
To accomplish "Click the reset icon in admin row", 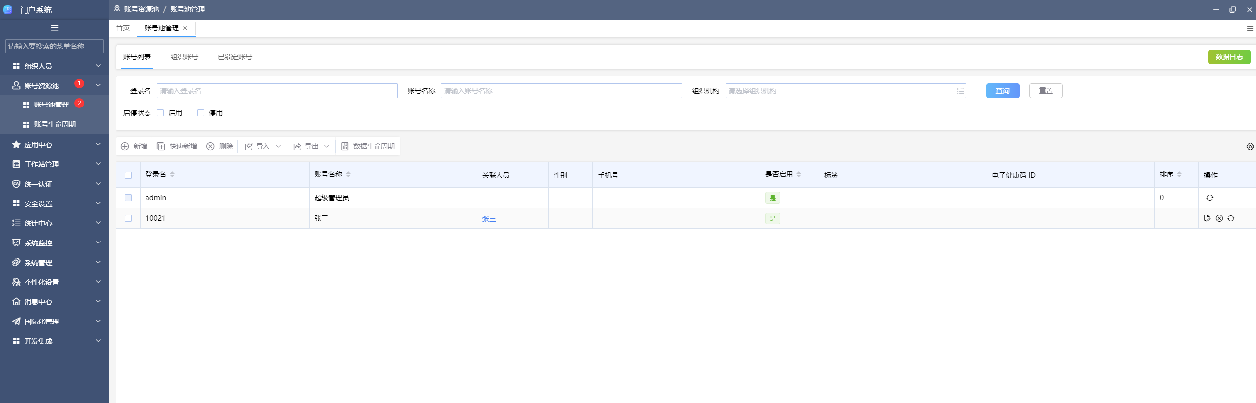I will 1209,198.
